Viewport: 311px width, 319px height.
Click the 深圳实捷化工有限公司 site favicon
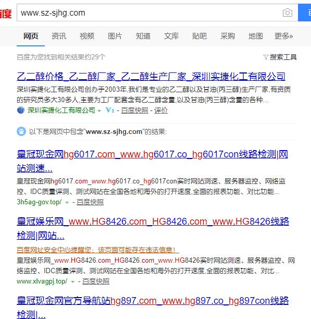coord(21,110)
